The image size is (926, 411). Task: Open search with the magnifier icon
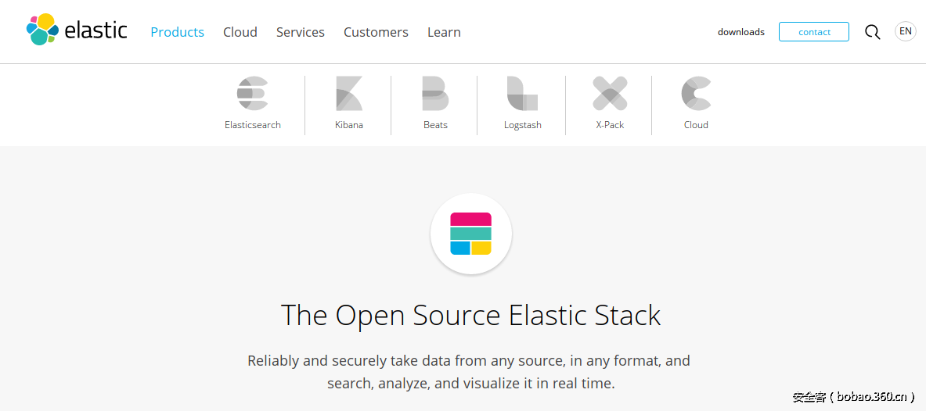pos(872,32)
